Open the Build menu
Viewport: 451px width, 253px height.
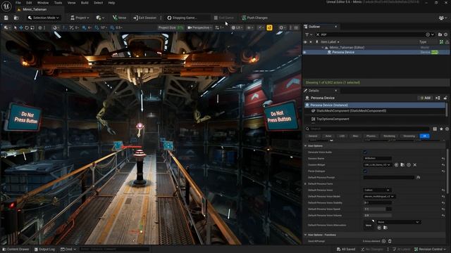point(85,3)
